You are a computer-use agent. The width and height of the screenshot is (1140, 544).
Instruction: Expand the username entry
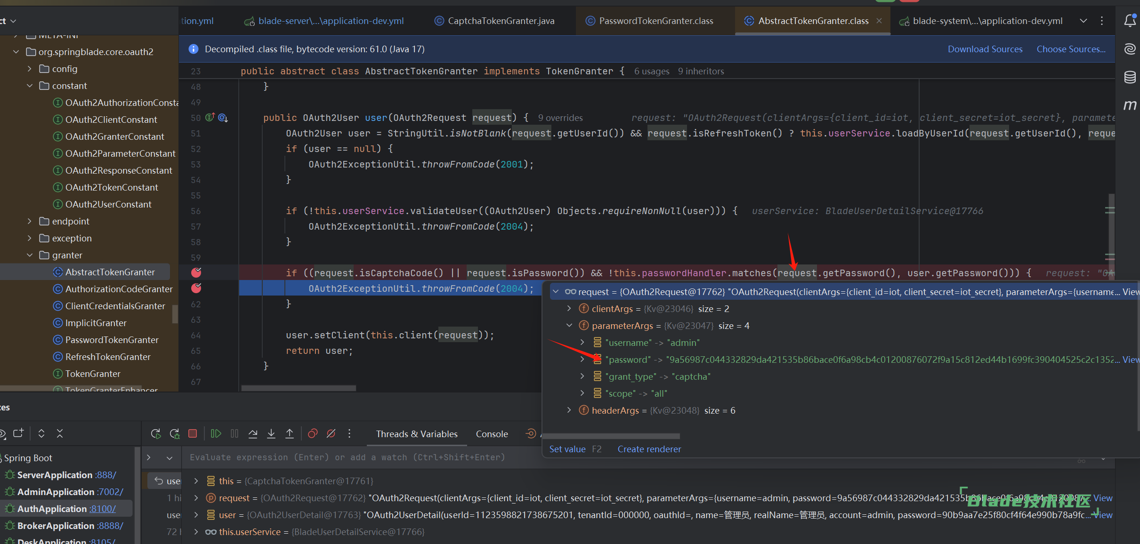582,343
